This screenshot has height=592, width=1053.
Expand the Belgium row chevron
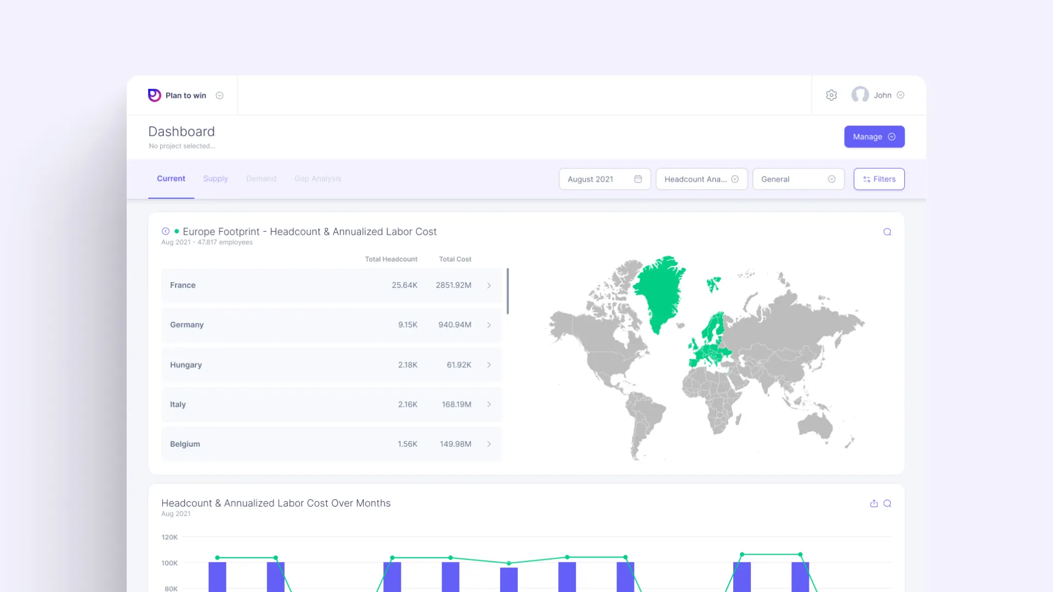point(489,444)
